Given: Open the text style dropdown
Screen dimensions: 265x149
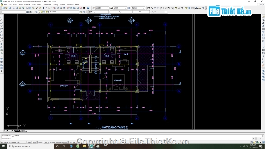Looking at the screenshot, I should coord(102,8).
